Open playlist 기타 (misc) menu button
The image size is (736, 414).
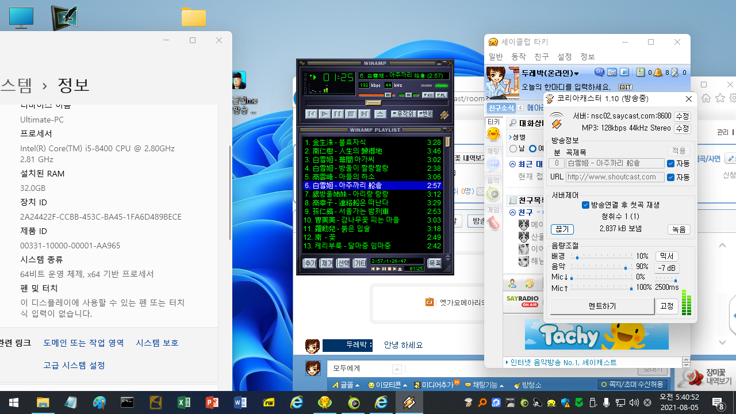pos(360,263)
